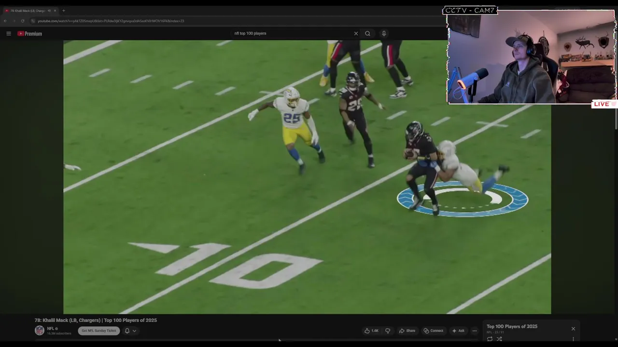Click the '16.3M subscribers' text
618x347 pixels.
[59, 334]
